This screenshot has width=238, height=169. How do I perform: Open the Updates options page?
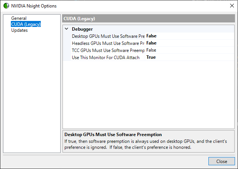19,30
